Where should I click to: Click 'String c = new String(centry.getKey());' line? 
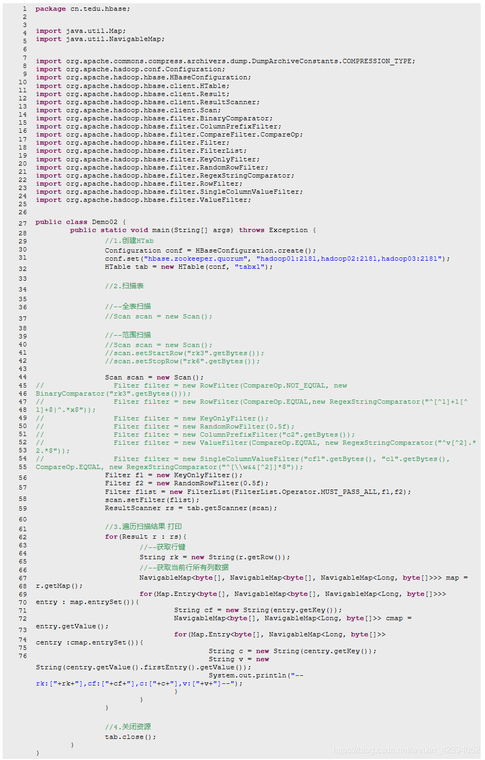pyautogui.click(x=293, y=651)
